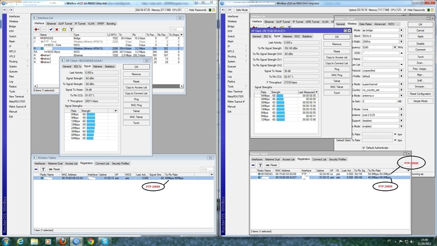
Task: Open Security Profiles tab in left Wireless Tables
Action: point(120,163)
